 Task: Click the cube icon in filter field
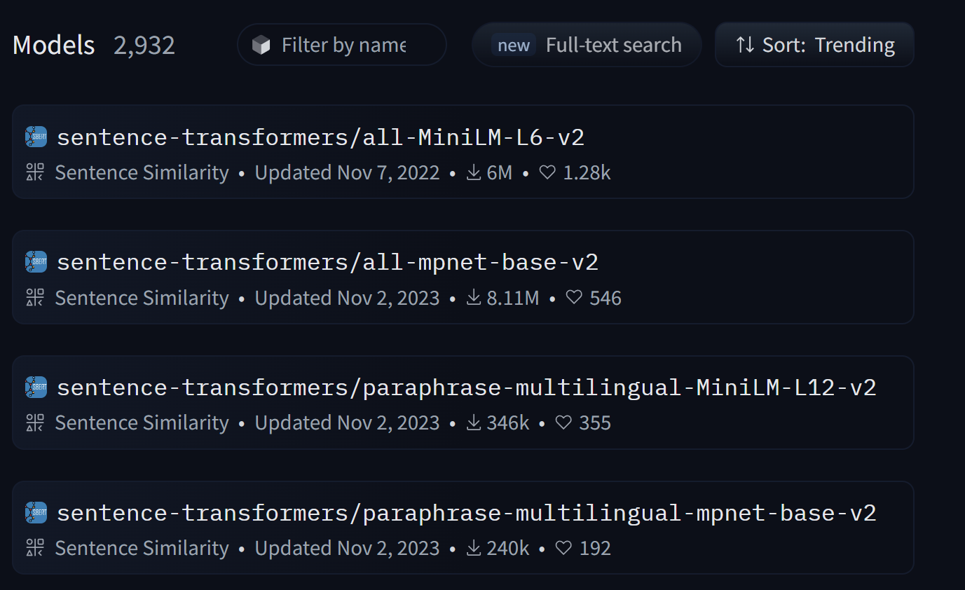pos(261,46)
